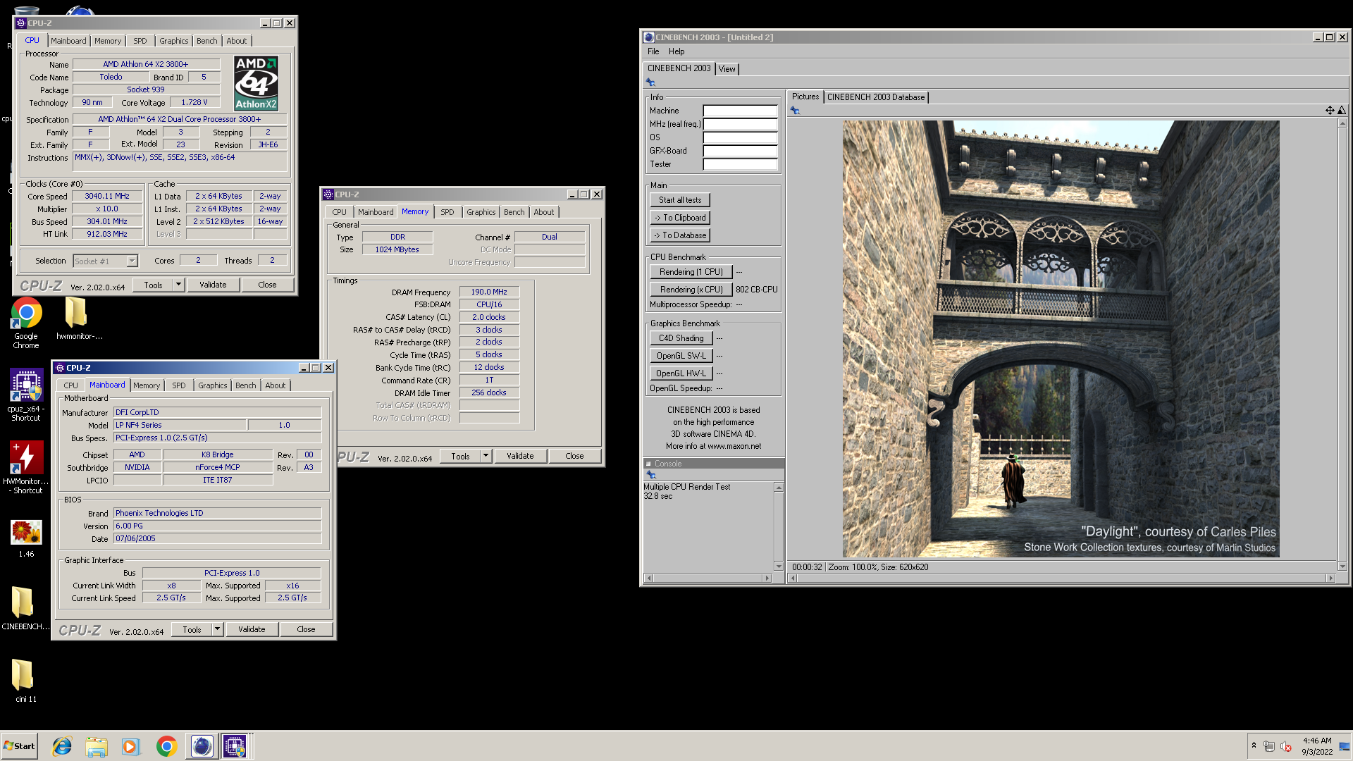Open the Google Chrome desktop shortcut
The width and height of the screenshot is (1353, 761).
[x=26, y=323]
